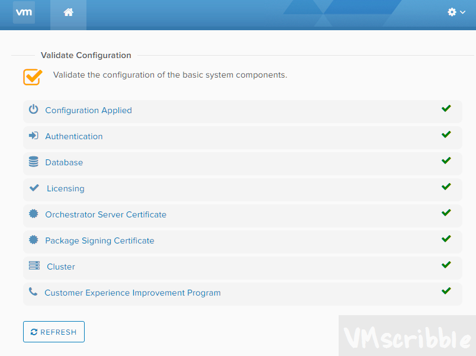Open the settings gear dropdown

tap(456, 12)
